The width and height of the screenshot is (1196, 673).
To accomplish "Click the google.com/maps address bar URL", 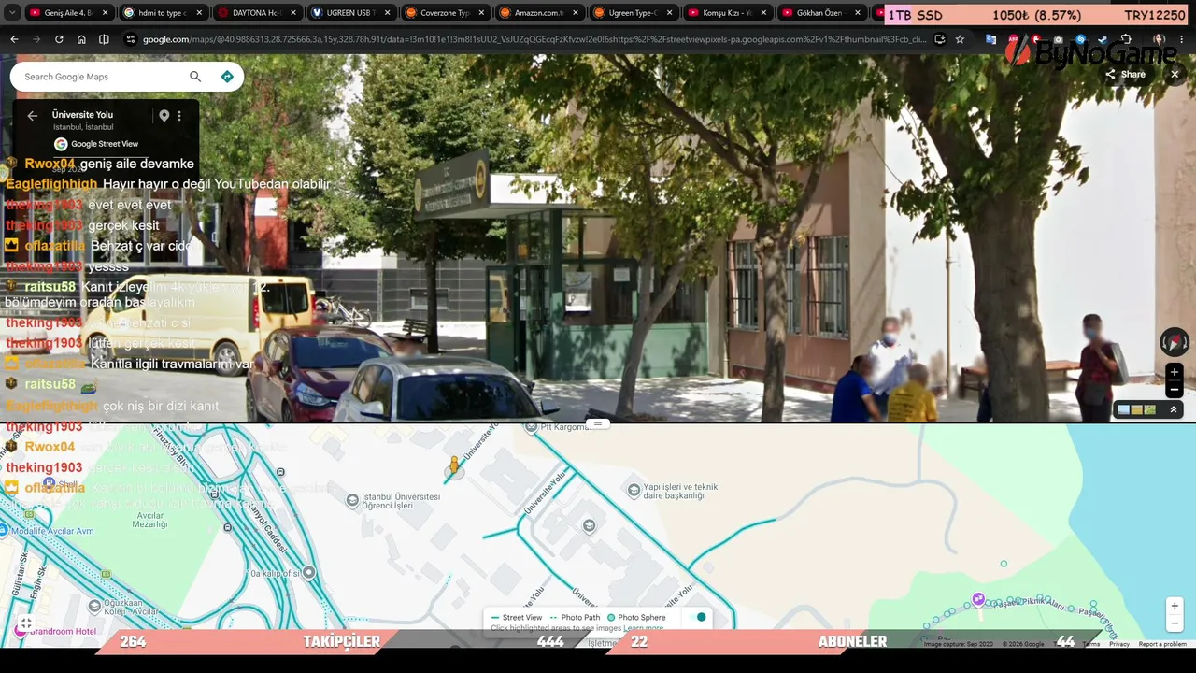I will pos(533,39).
